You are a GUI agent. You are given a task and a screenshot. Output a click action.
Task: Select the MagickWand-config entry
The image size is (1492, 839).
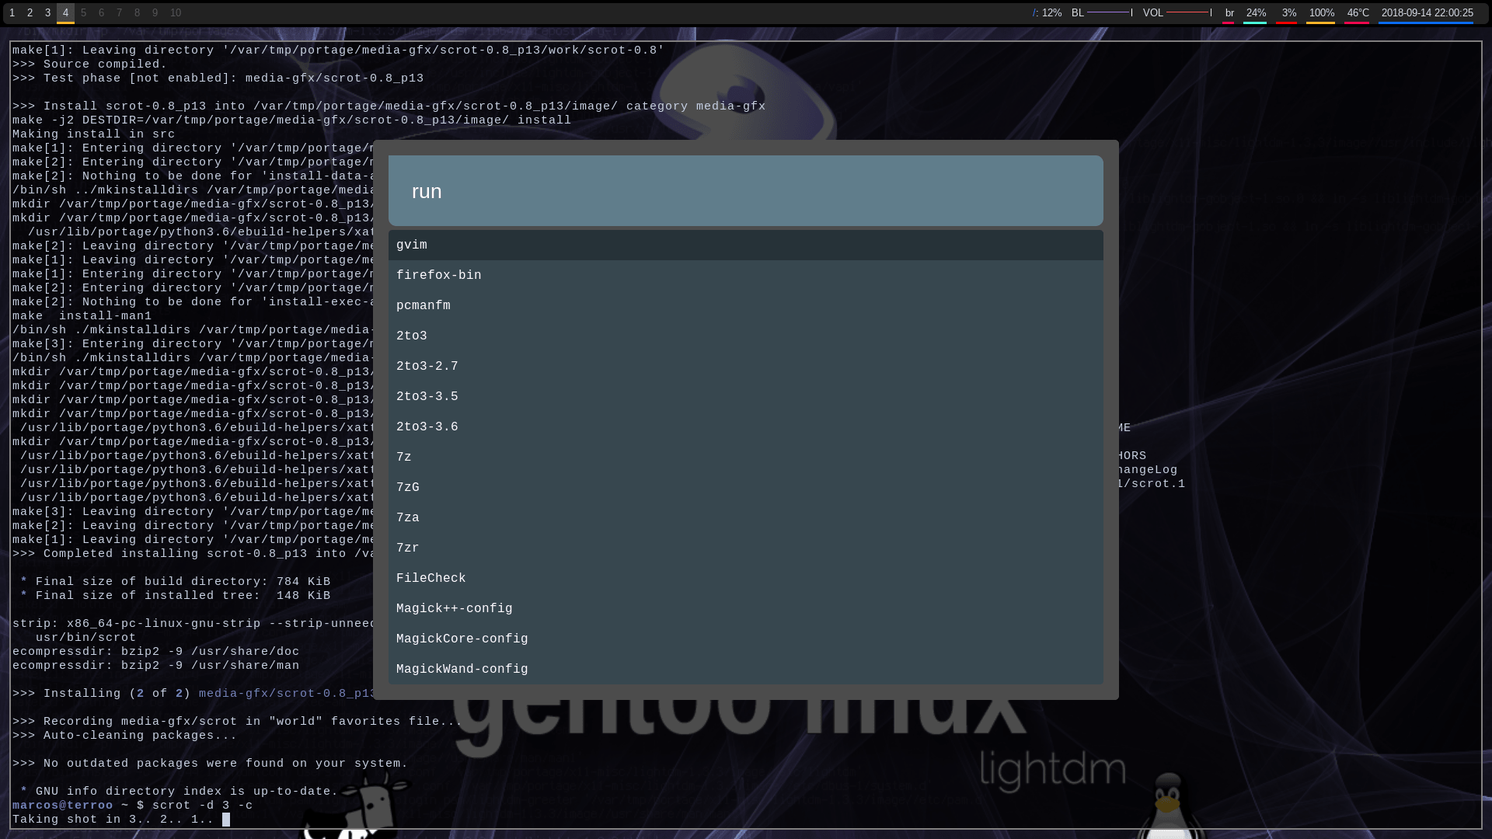(x=746, y=669)
